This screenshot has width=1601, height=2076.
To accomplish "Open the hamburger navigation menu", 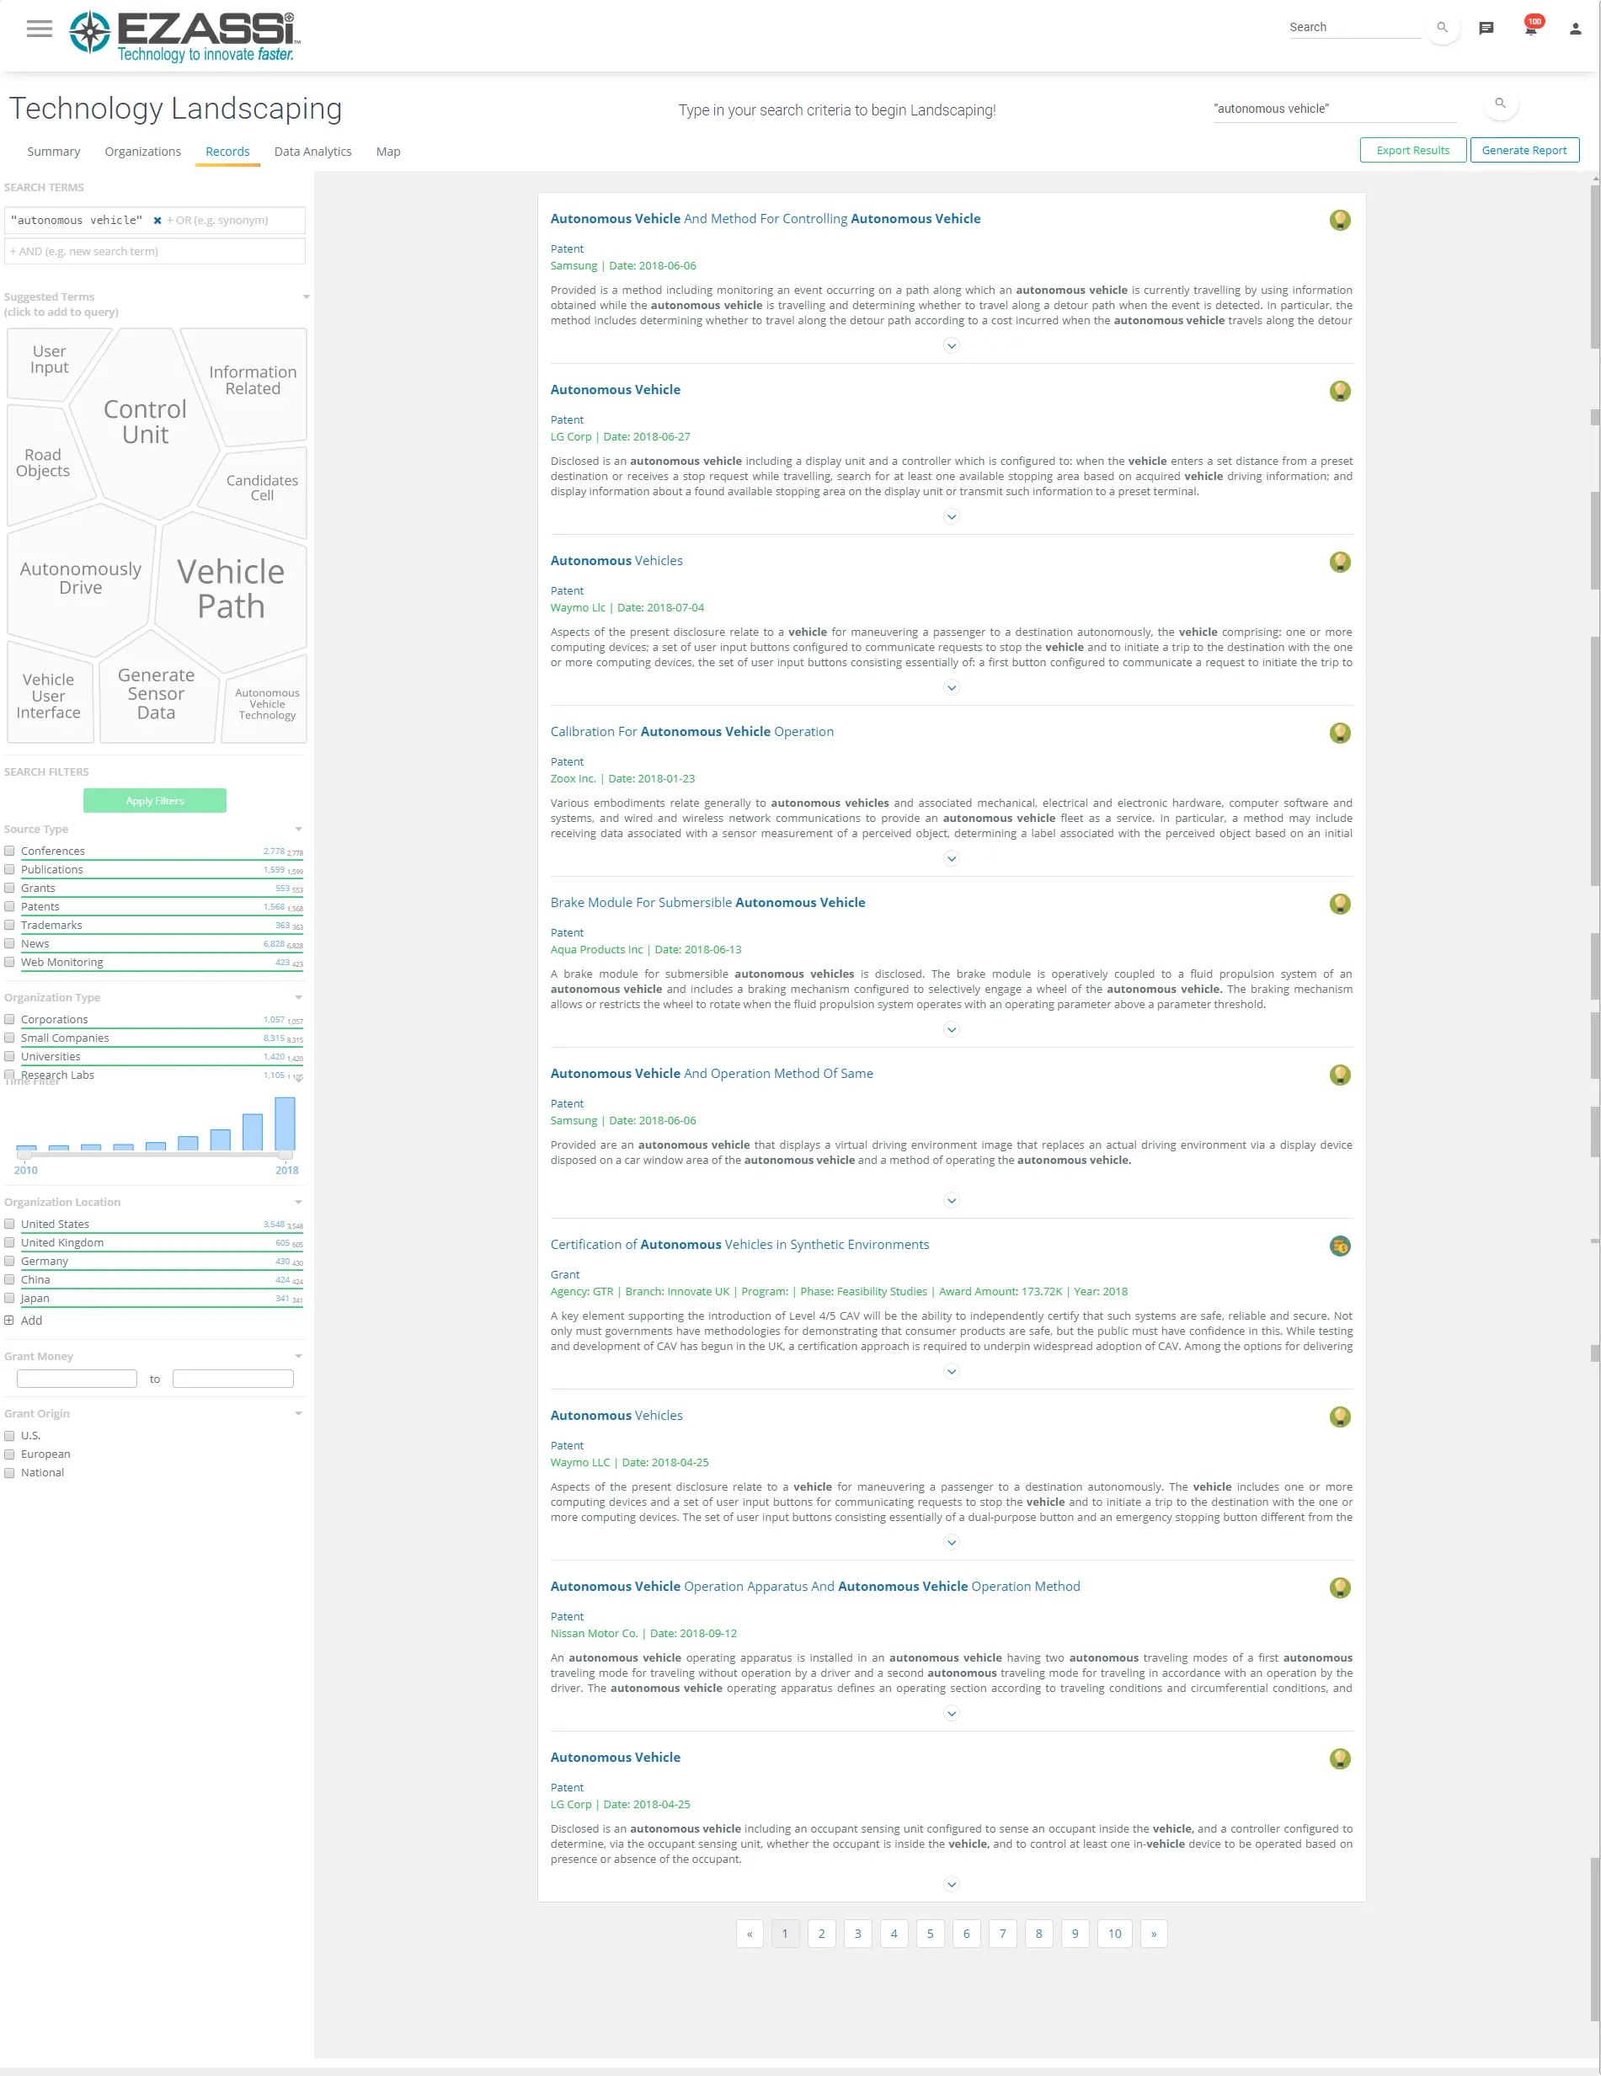I will click(39, 29).
